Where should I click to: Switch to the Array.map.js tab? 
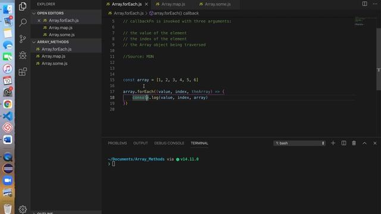tap(173, 4)
